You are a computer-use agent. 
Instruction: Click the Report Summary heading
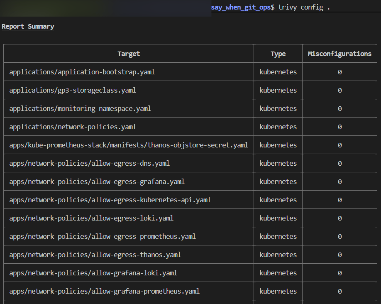tap(28, 26)
